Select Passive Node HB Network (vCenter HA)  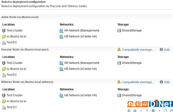(80, 69)
